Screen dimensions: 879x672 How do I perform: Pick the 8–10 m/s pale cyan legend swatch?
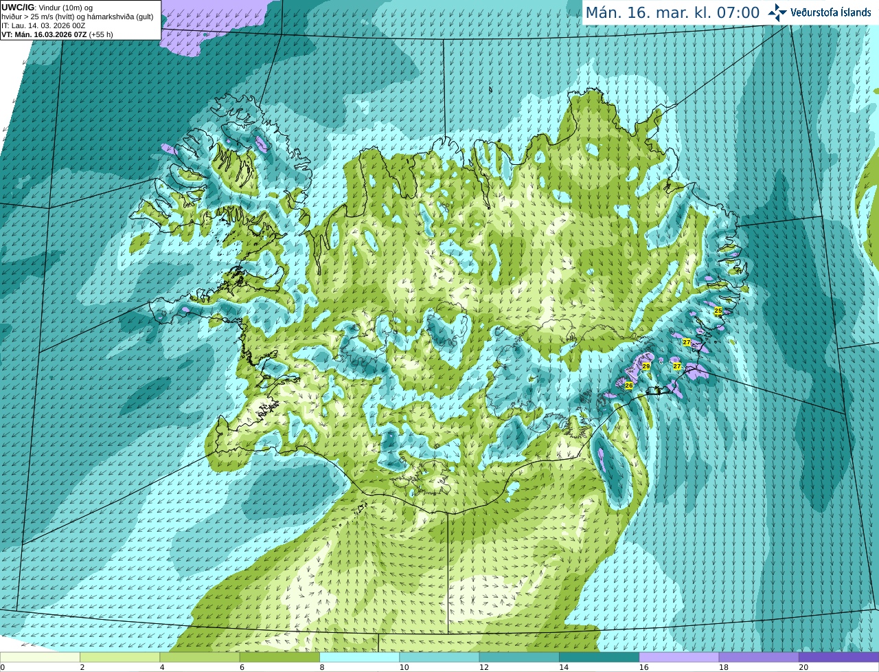tap(360, 657)
